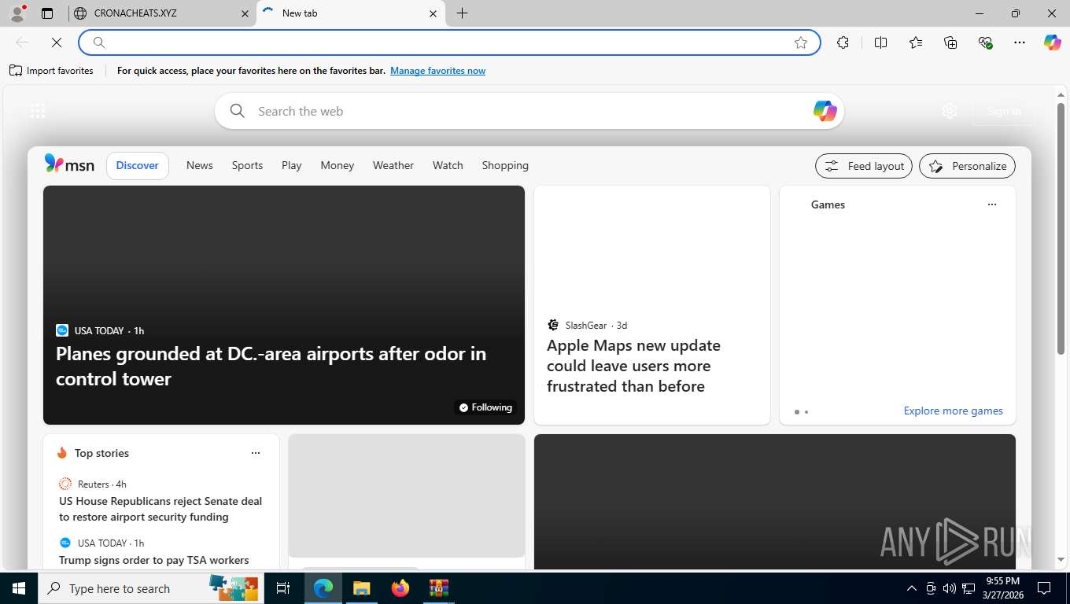Open Planes grounded at DC.-area airports story
Viewport: 1070px width, 604px height.
[x=271, y=366]
